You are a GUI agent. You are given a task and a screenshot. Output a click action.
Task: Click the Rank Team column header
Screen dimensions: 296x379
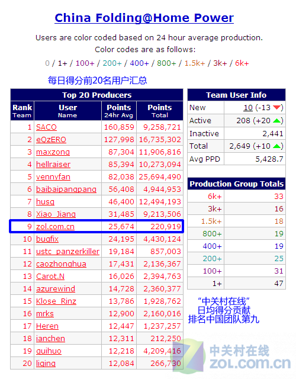(22, 111)
